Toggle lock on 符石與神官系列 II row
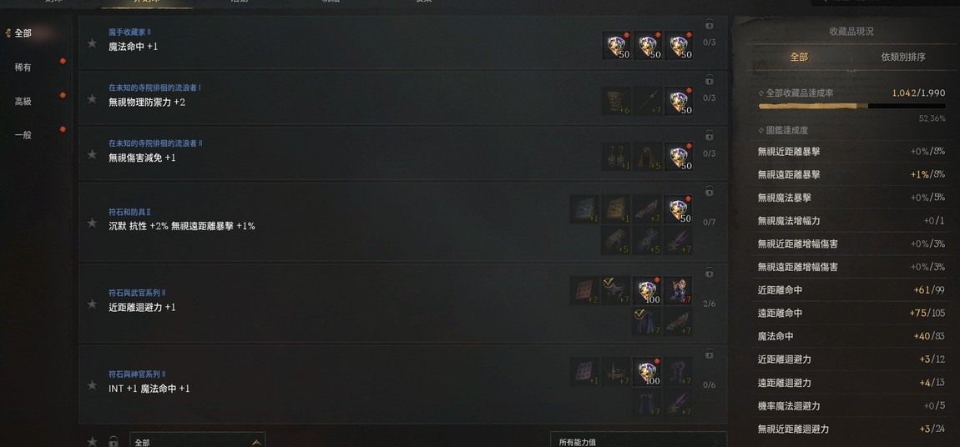The image size is (960, 447). (x=709, y=354)
